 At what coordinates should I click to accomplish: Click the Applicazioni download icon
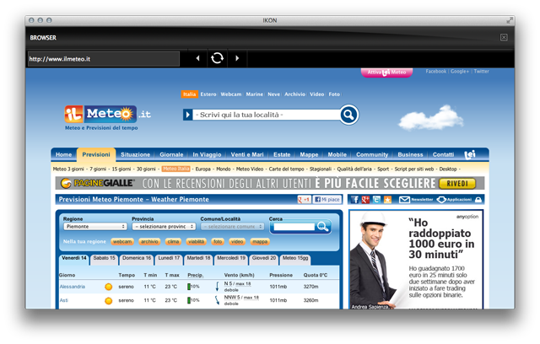[441, 200]
